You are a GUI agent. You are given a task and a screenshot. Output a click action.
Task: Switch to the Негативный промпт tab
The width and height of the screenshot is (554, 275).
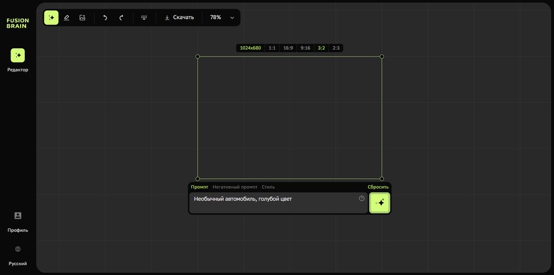(235, 187)
